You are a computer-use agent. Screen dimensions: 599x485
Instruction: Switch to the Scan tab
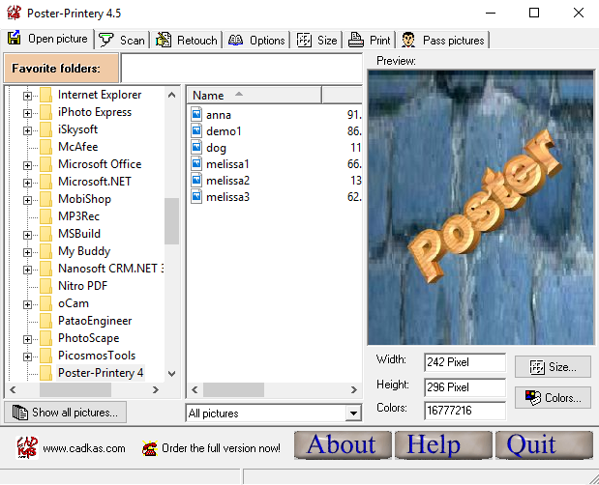[122, 40]
